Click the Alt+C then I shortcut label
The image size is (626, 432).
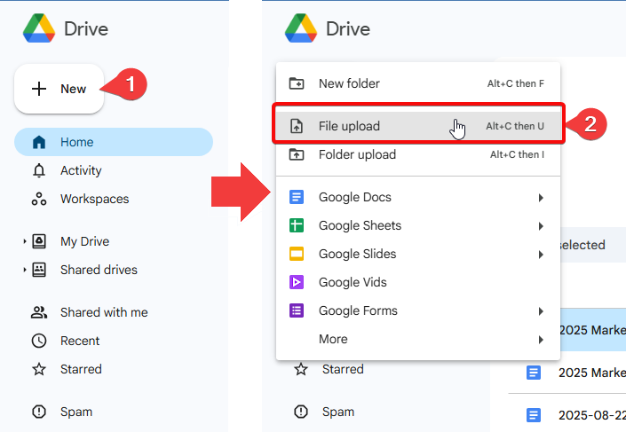[517, 154]
